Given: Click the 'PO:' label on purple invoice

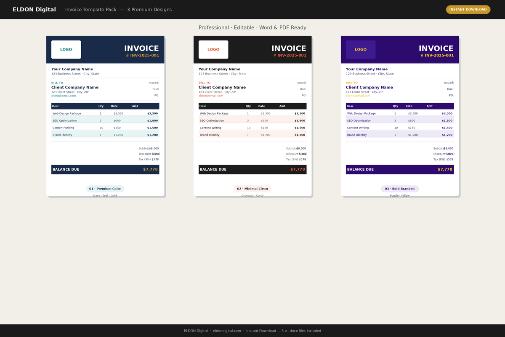Looking at the screenshot, I should [451, 95].
